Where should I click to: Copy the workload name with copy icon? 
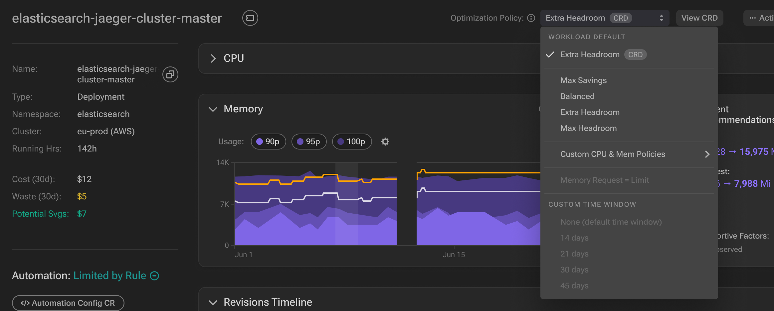click(170, 74)
